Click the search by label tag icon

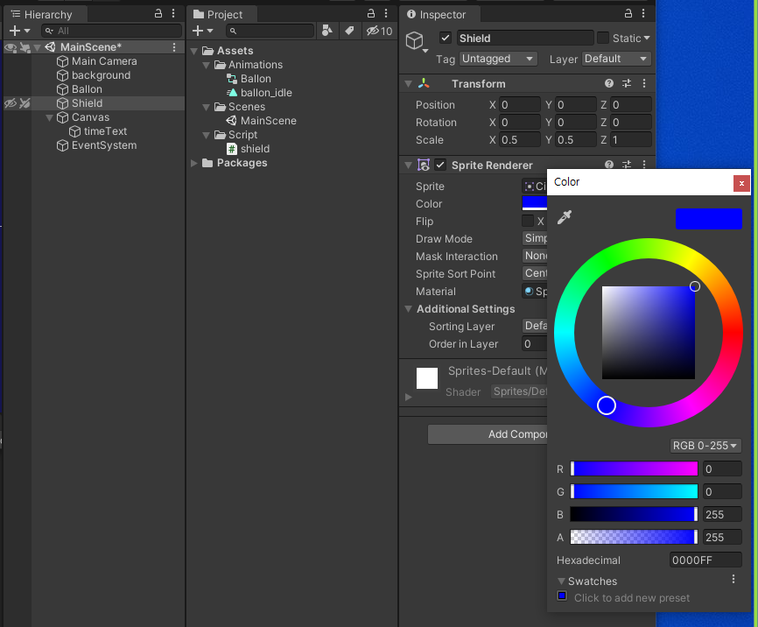(349, 31)
